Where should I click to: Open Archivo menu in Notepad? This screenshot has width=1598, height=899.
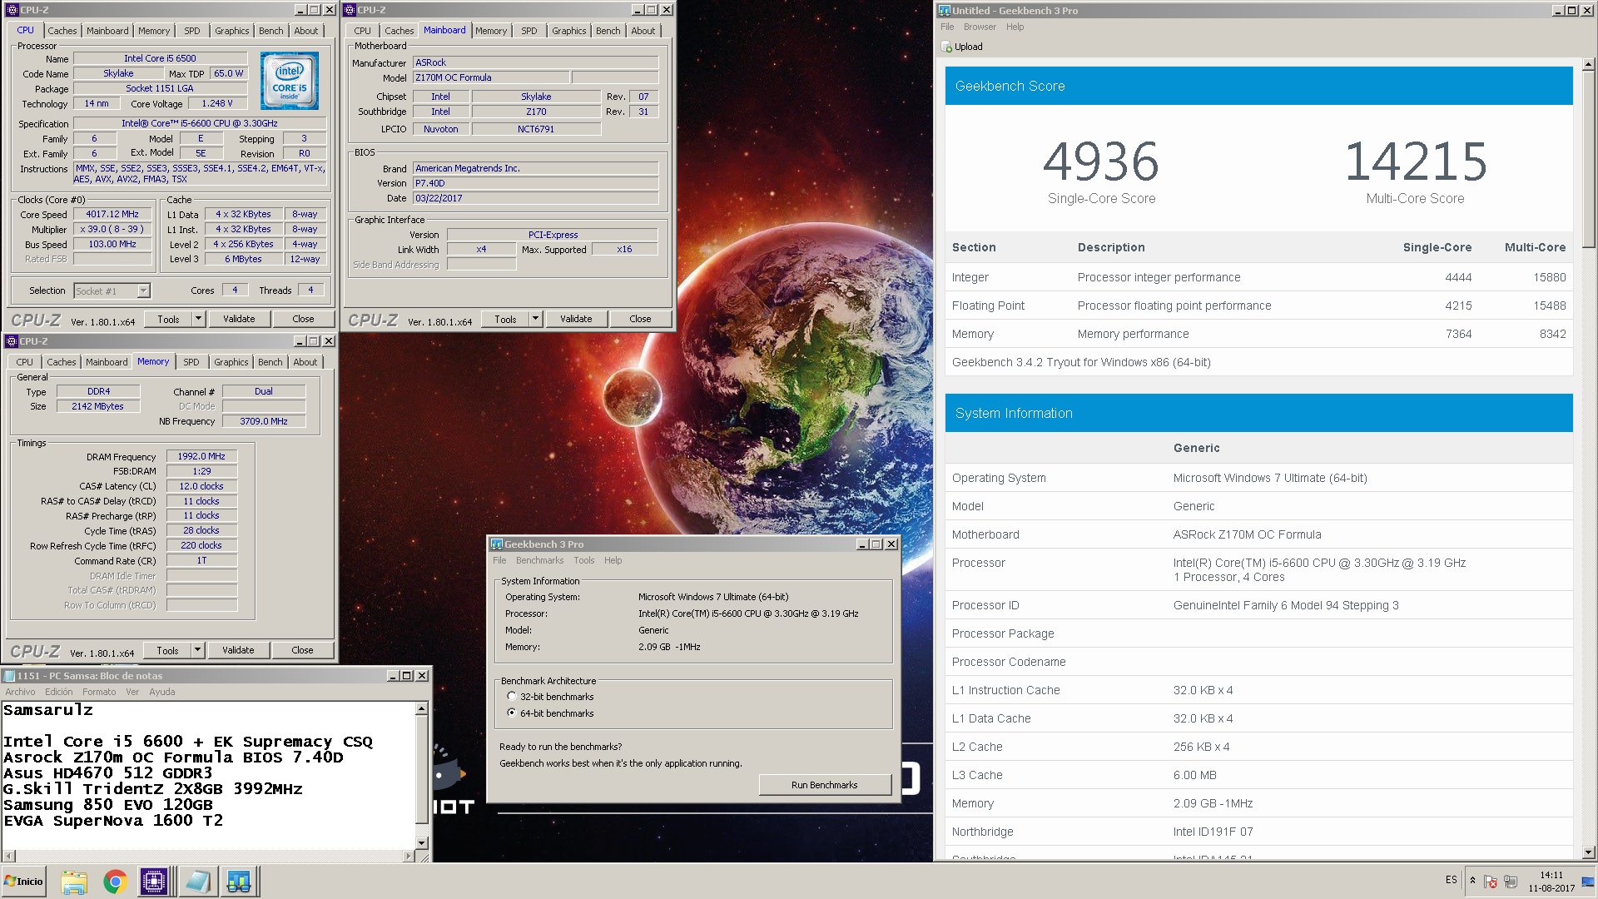20,692
